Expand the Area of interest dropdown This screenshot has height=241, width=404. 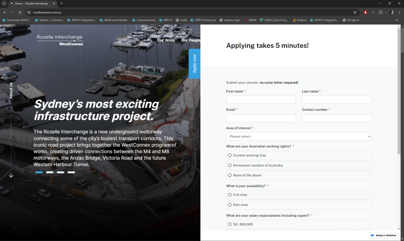click(299, 136)
